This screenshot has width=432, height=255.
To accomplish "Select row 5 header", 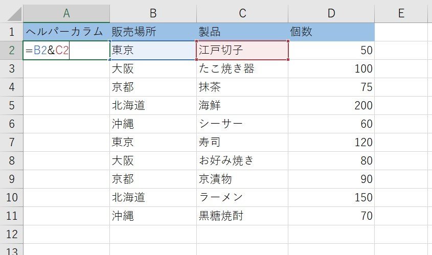I will (12, 105).
